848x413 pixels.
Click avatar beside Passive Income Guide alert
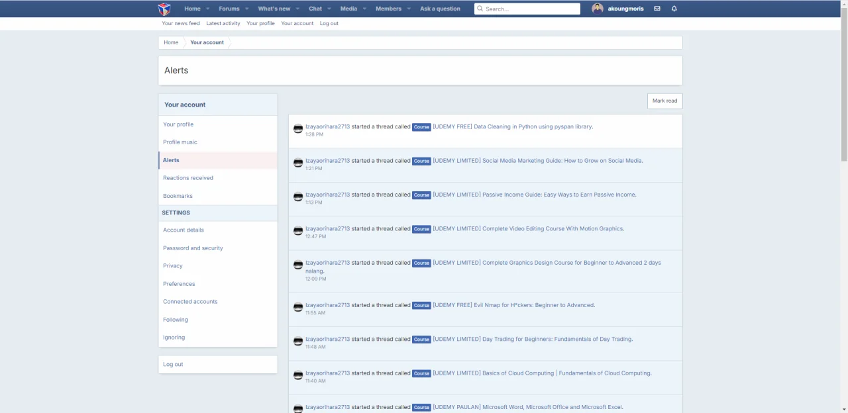[298, 197]
